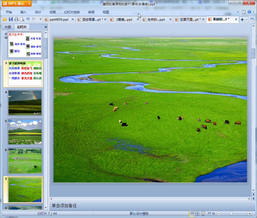Switch to Normal view icon

click(191, 213)
